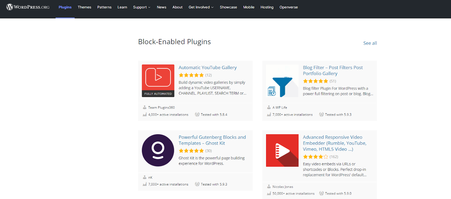Click Ghost Kit star rating
This screenshot has width=451, height=199.
[x=191, y=151]
